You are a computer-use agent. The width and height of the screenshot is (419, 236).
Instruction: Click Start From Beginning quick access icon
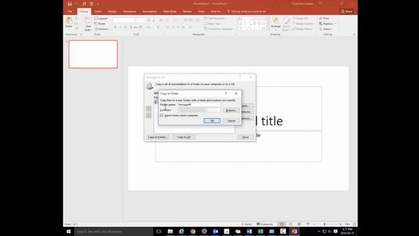tap(91, 4)
